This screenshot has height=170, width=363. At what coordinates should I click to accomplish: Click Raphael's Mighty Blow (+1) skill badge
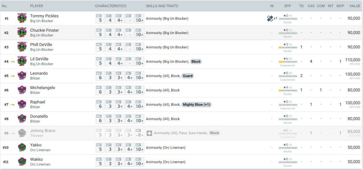point(196,104)
